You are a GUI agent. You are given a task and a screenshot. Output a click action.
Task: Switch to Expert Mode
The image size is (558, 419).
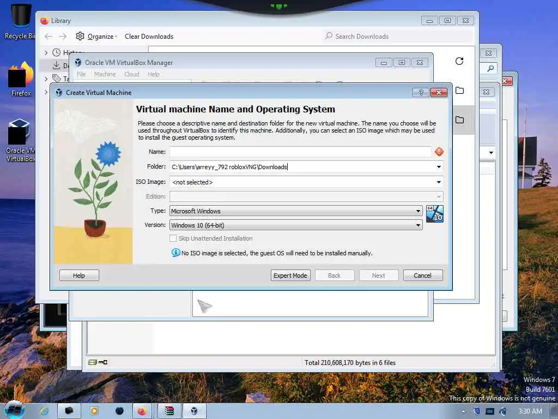(290, 276)
